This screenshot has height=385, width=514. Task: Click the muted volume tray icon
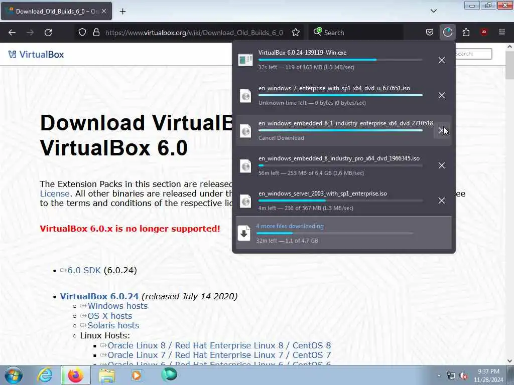pos(463,376)
